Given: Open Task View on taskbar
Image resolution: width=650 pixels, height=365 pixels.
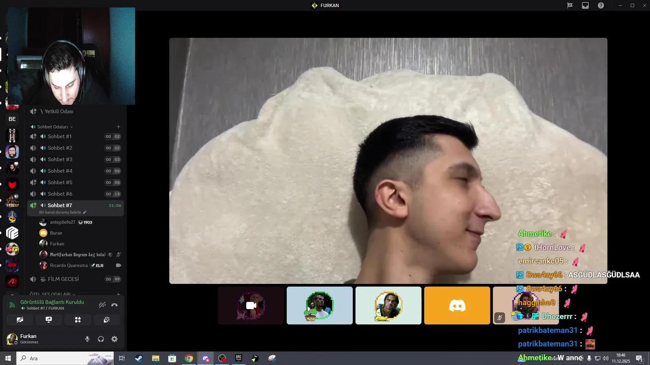Looking at the screenshot, I should coord(122,358).
